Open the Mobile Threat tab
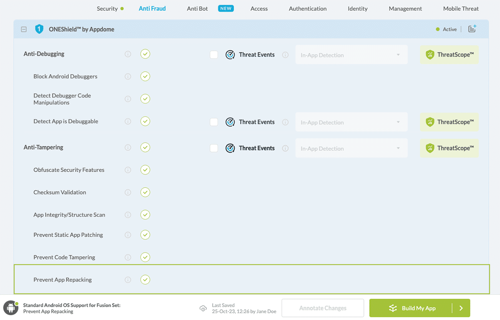Image resolution: width=500 pixels, height=320 pixels. [x=461, y=8]
